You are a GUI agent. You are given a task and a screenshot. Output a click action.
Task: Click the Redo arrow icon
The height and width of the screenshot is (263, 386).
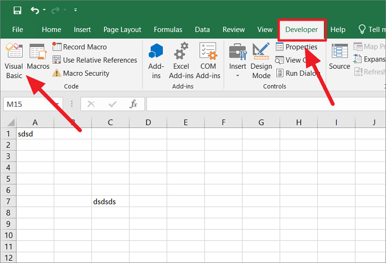tap(55, 10)
